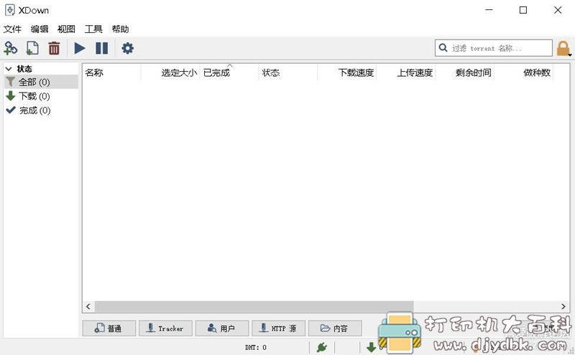Sort by the 上传速度 column header

point(406,73)
